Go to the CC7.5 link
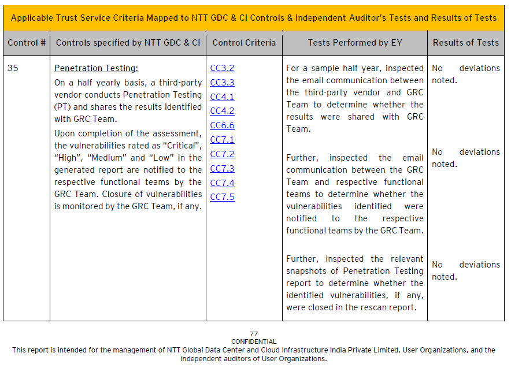Image resolution: width=511 pixels, height=375 pixels. [x=222, y=197]
